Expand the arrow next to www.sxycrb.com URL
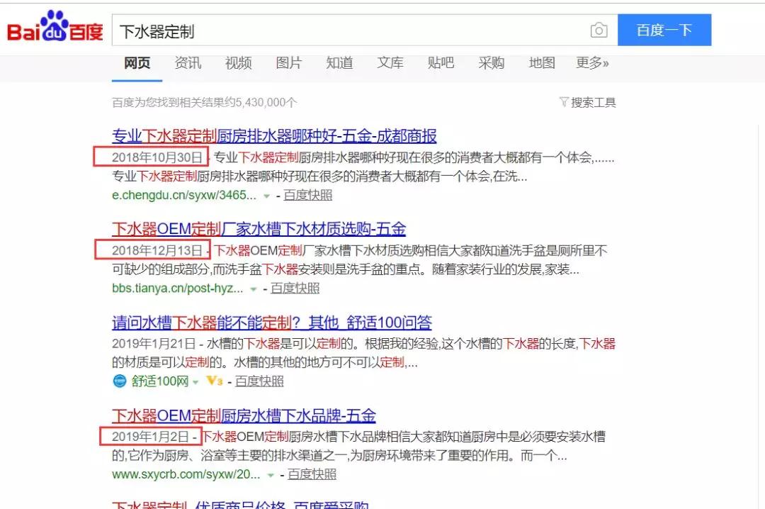Screen dimensions: 765x509 point(271,475)
